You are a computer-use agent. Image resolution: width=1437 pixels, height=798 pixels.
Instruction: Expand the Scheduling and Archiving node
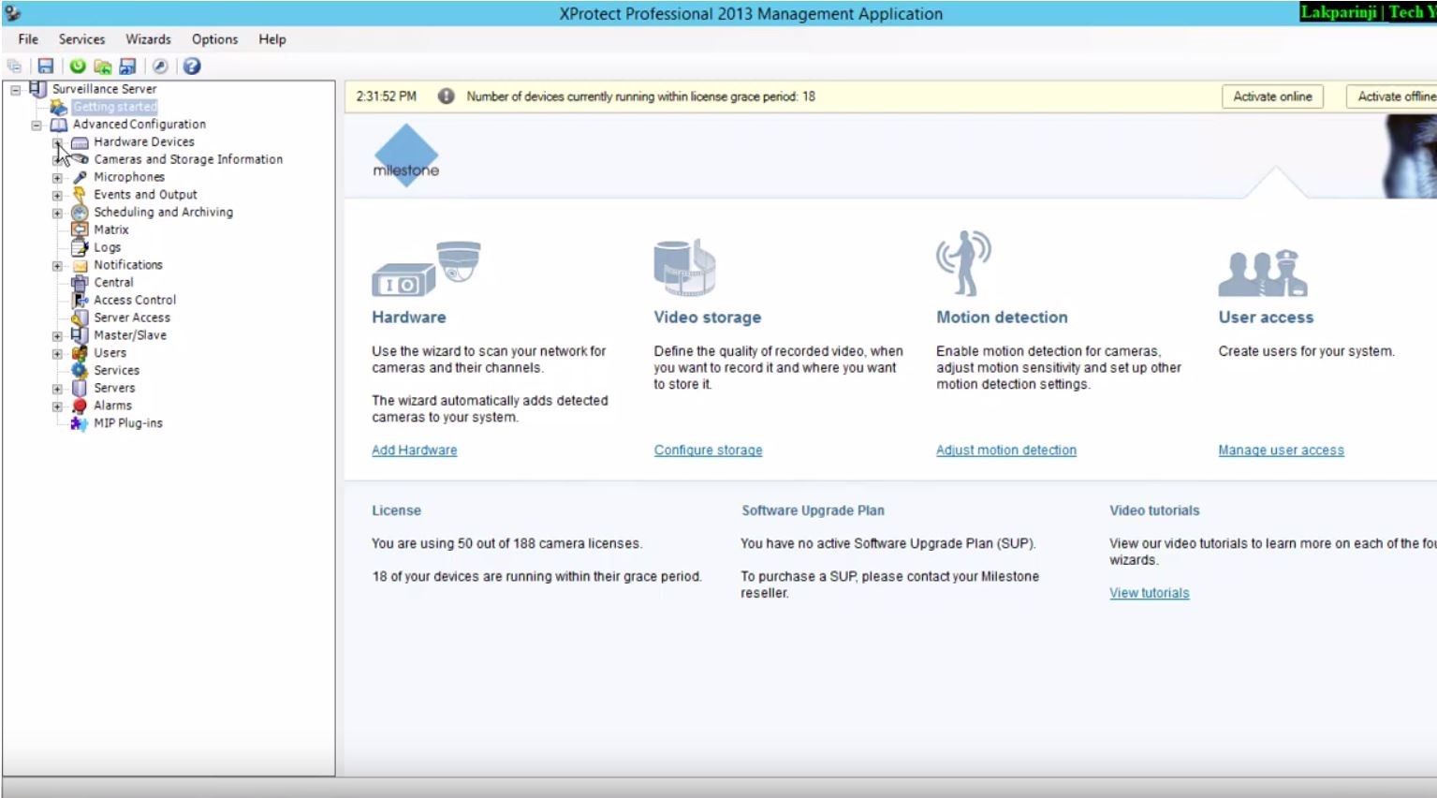point(57,213)
